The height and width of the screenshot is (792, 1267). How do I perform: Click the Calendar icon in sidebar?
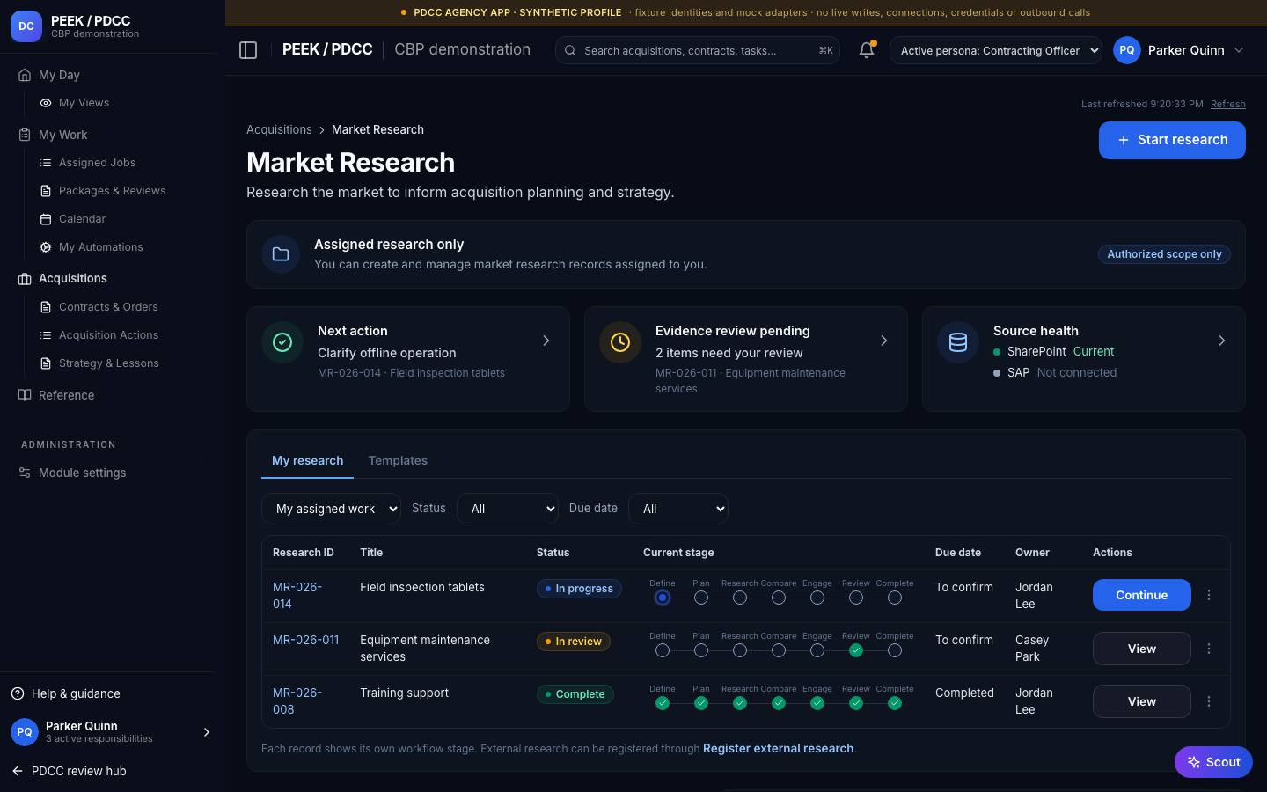(x=46, y=219)
